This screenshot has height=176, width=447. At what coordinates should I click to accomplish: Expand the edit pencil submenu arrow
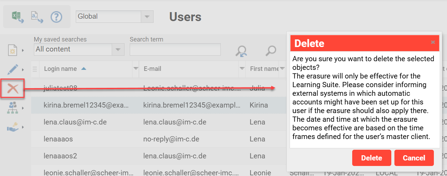(x=23, y=70)
